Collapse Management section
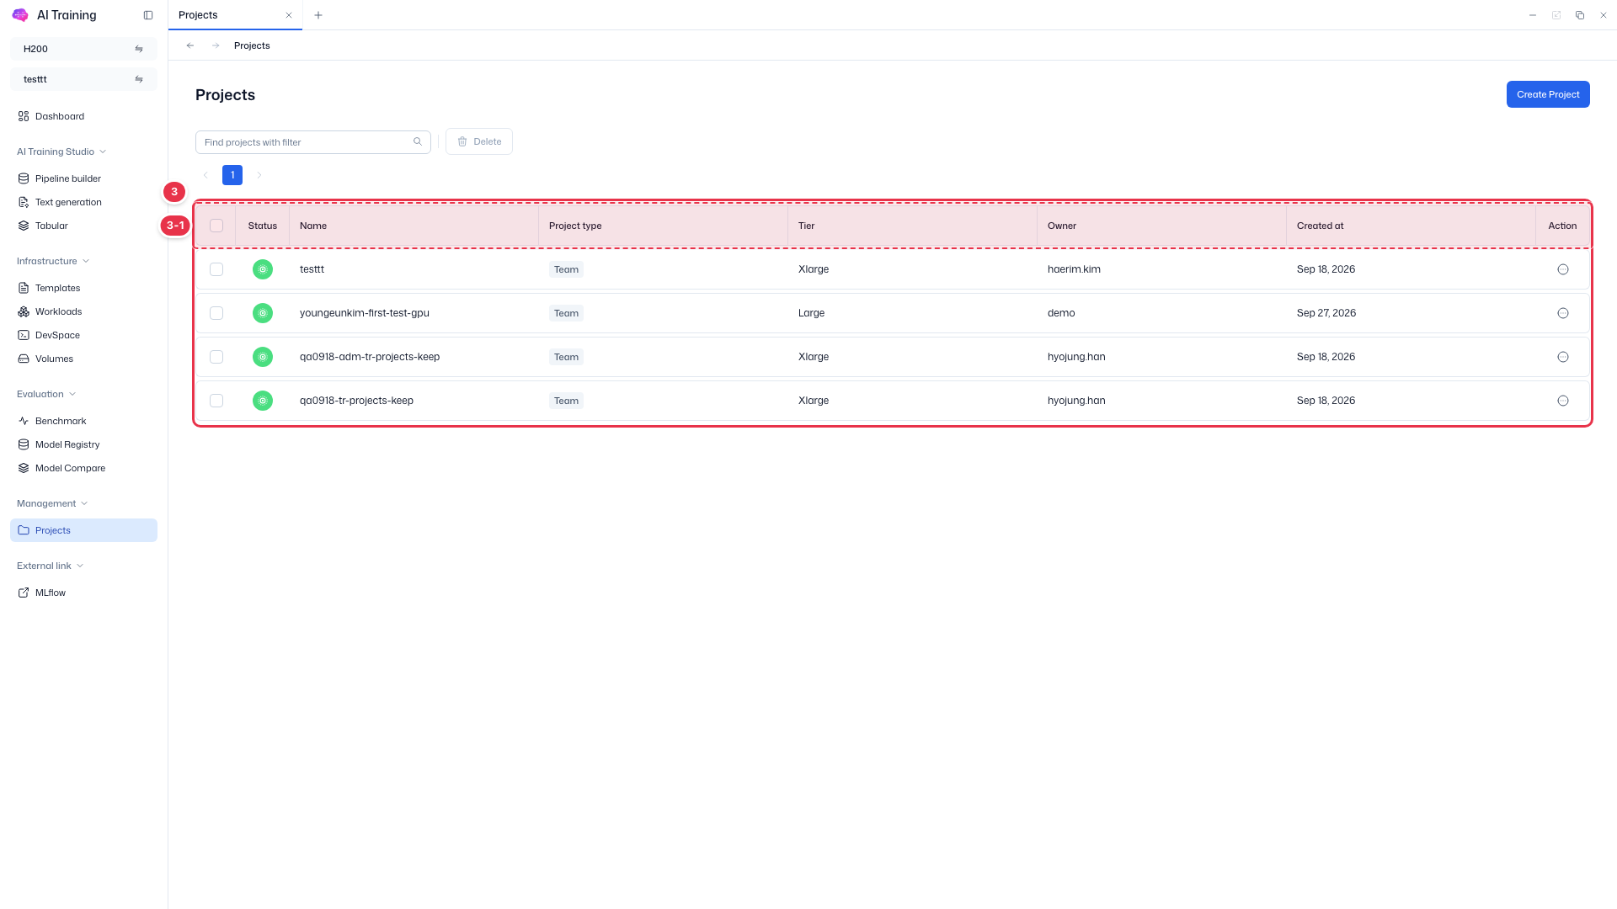This screenshot has width=1617, height=909. click(52, 503)
